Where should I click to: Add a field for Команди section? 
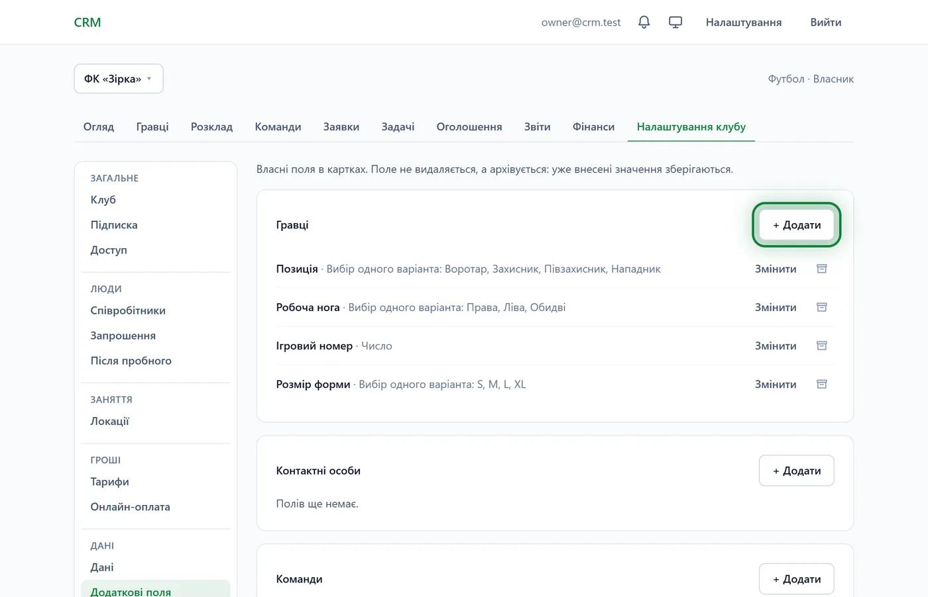pyautogui.click(x=796, y=579)
